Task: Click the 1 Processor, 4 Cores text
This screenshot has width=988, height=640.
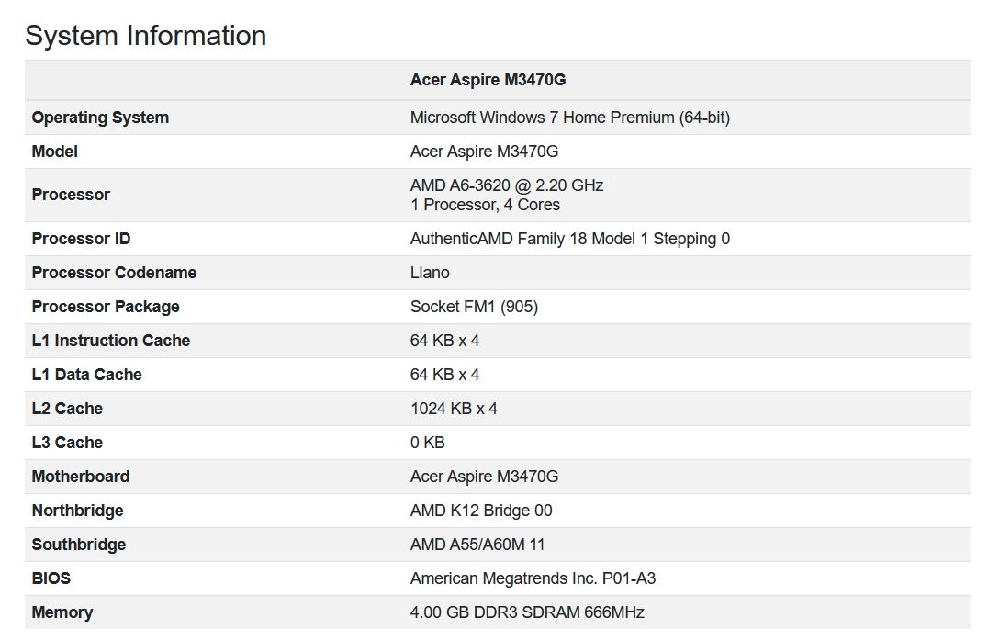Action: pos(485,205)
